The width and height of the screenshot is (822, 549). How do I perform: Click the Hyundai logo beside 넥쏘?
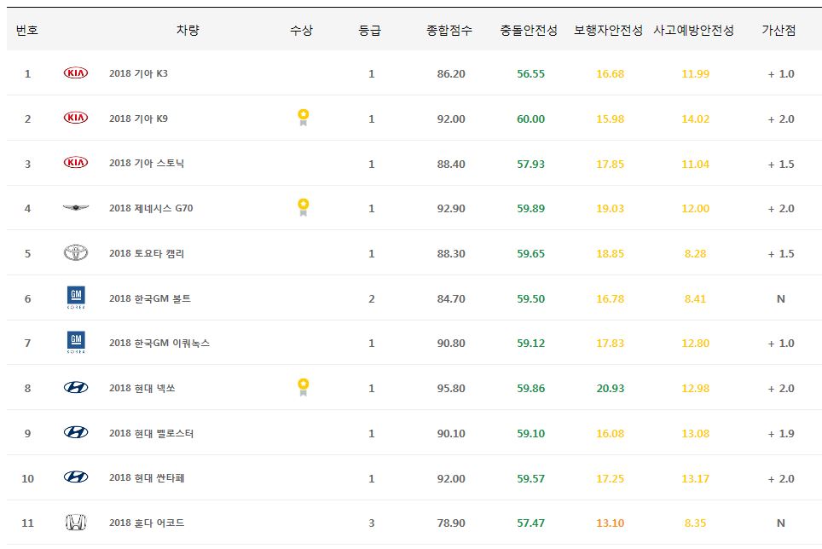click(x=76, y=388)
